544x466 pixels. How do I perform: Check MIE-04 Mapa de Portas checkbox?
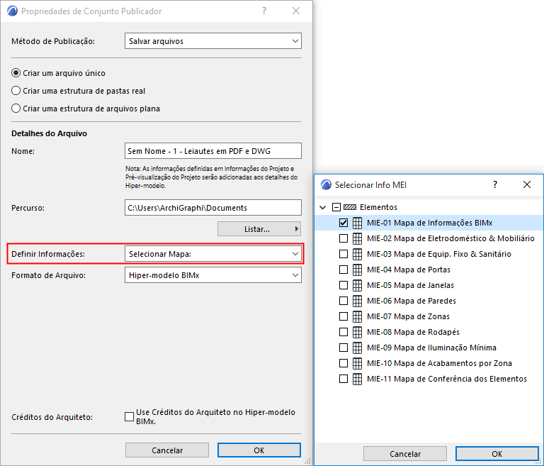pos(344,270)
